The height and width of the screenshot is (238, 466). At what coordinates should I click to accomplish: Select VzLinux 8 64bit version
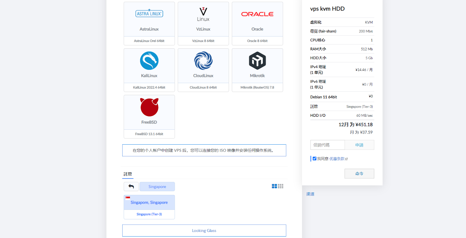point(203,41)
